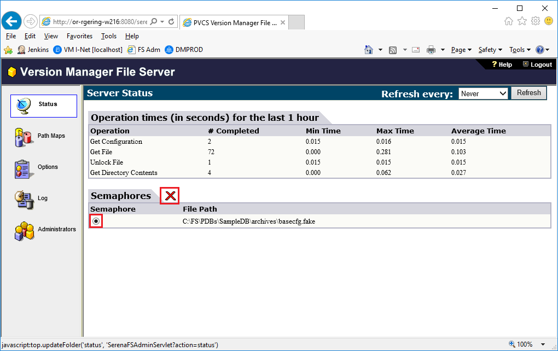This screenshot has height=351, width=558.
Task: Select Path Maps in the sidebar
Action: (x=43, y=136)
